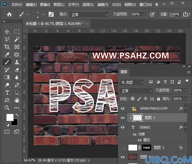
Task: Select the Horizontal Type tool
Action: 7,93
